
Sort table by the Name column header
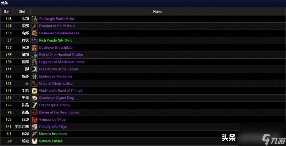click(158, 11)
